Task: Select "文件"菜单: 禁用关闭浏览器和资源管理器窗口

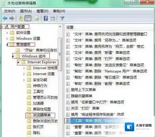Action: [110, 34]
